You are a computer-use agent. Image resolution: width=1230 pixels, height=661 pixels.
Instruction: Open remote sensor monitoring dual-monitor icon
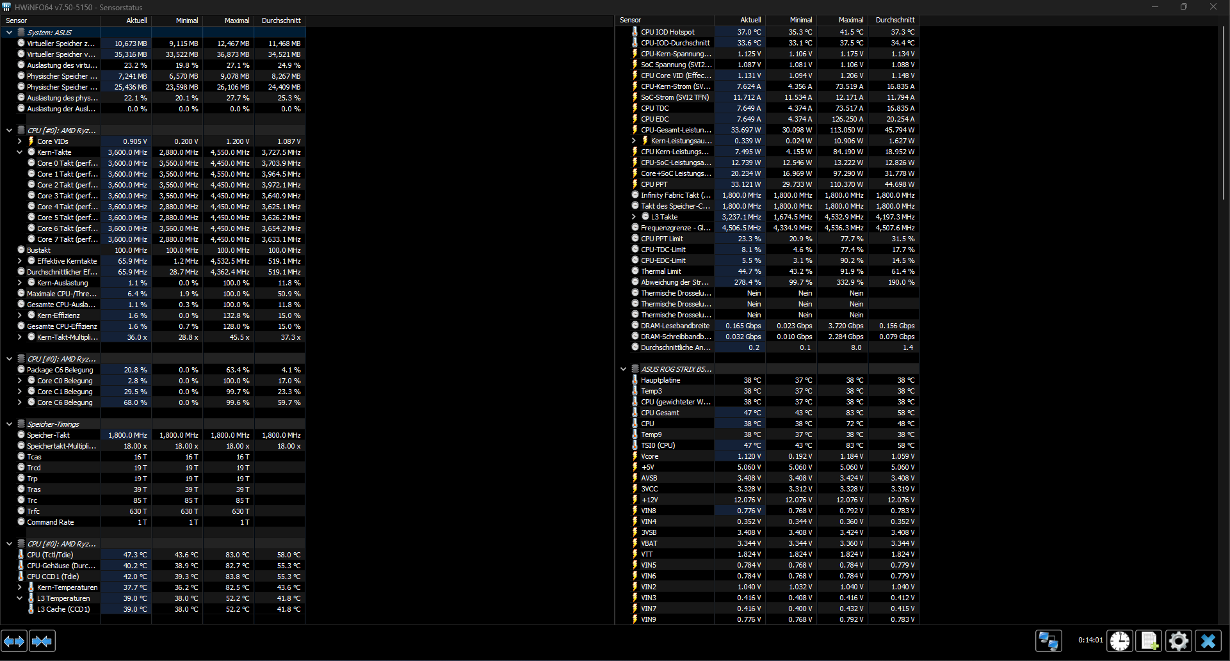click(1048, 641)
